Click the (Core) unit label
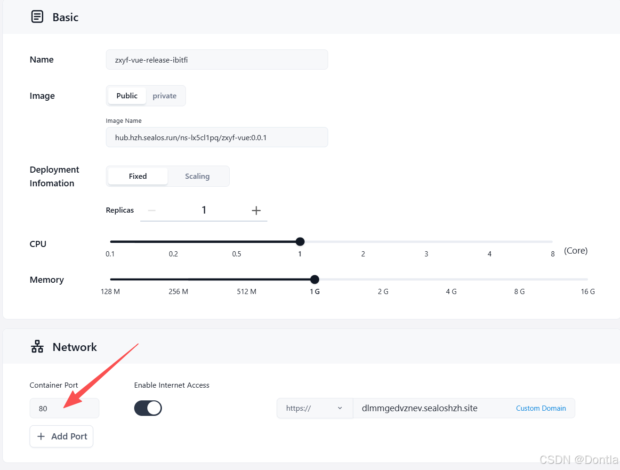This screenshot has height=470, width=620. [x=576, y=250]
